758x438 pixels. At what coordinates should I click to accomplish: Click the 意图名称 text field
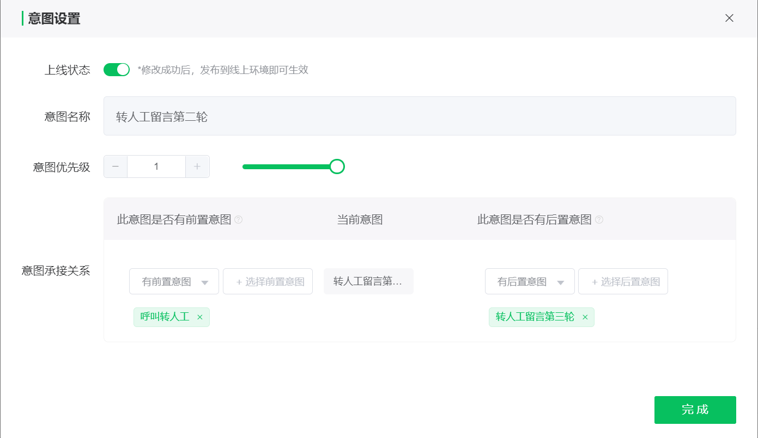coord(419,116)
